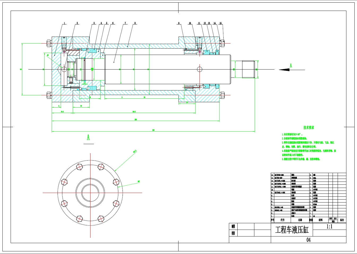Select the GB3452.1-92 code in the parts list
The width and height of the screenshot is (357, 254).
[x=278, y=210]
